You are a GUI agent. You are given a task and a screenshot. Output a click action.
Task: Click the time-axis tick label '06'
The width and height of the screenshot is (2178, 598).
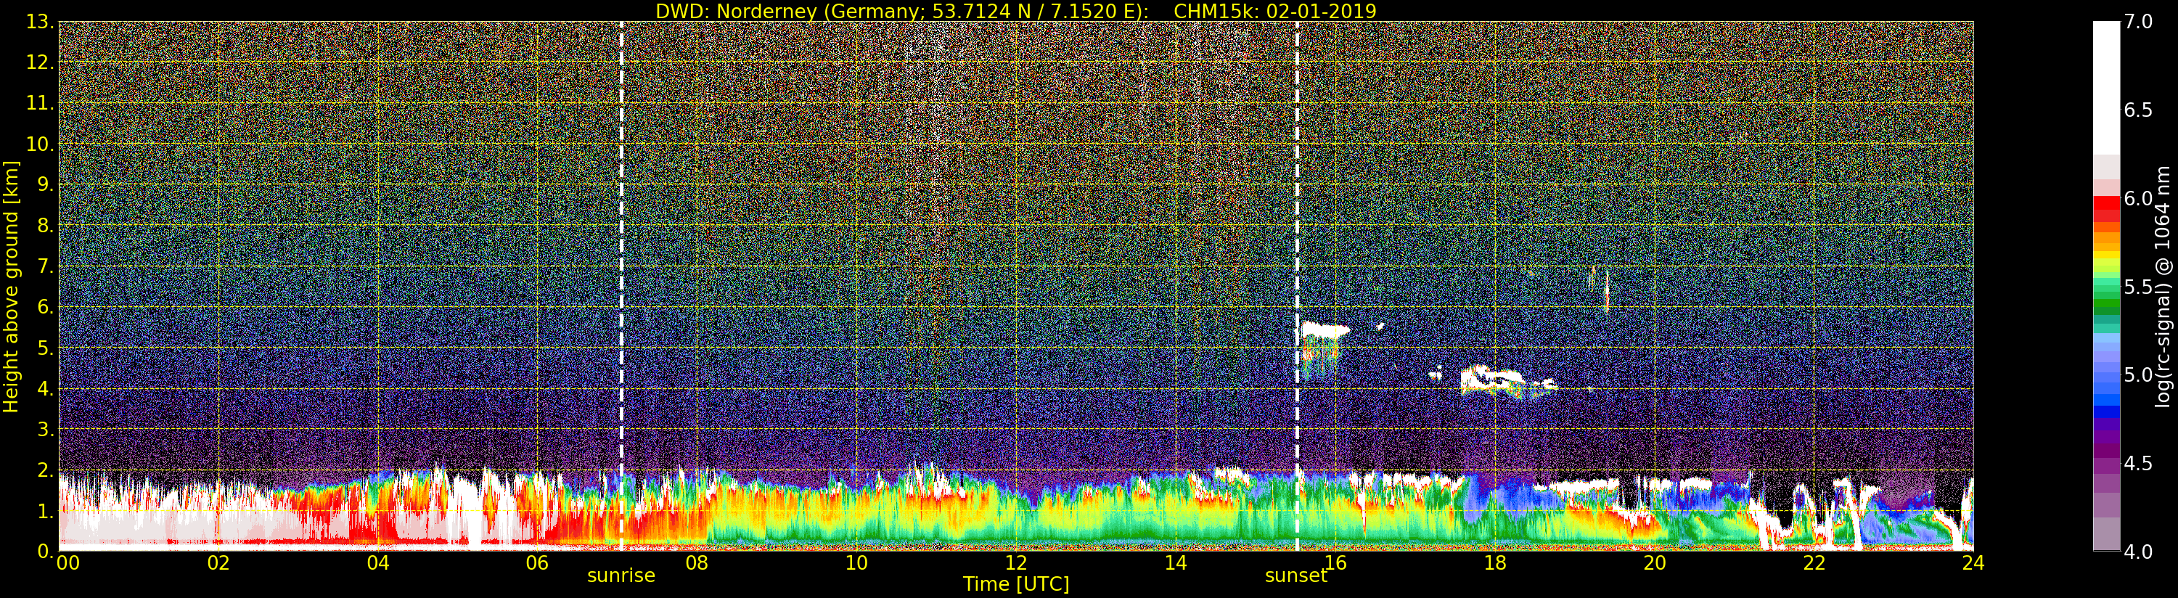click(537, 563)
